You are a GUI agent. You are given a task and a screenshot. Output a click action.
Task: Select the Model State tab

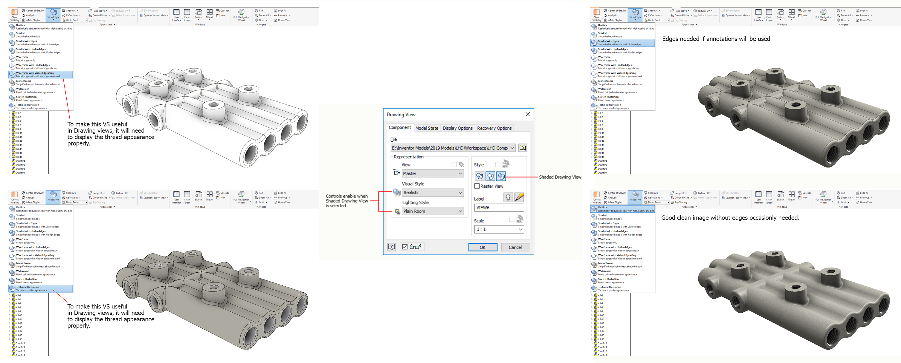click(x=427, y=128)
